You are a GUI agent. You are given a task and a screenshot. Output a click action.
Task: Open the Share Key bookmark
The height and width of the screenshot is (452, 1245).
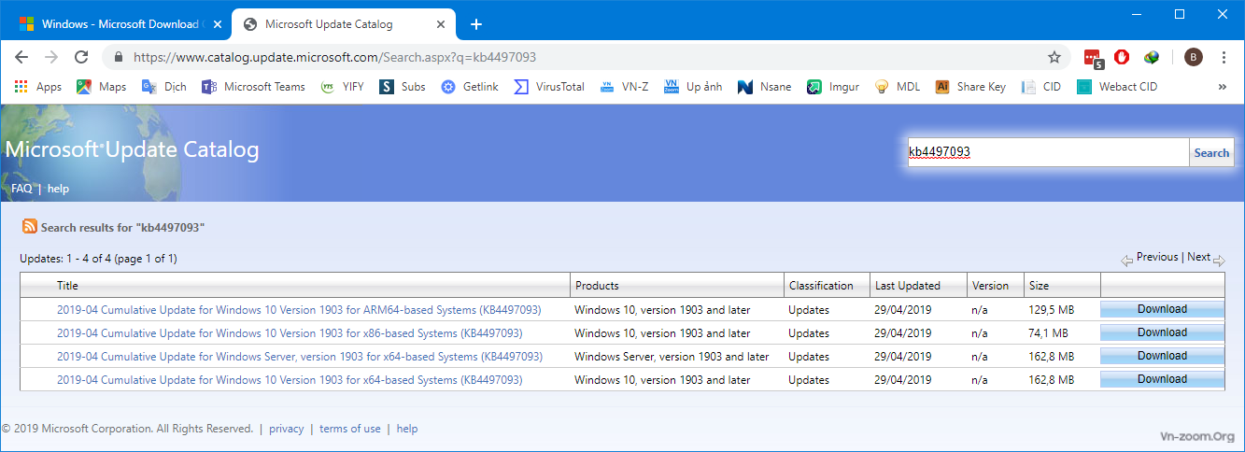(x=970, y=87)
